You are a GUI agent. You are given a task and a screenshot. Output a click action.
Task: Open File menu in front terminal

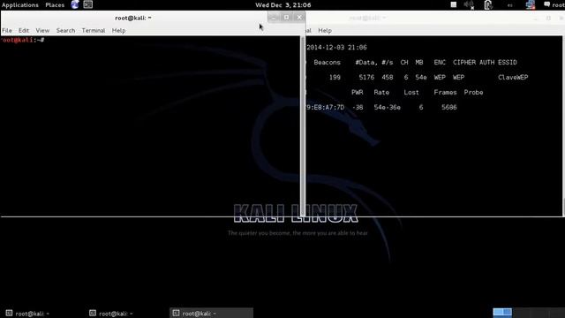7,31
